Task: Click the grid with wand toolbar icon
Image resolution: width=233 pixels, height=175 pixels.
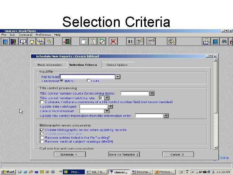Action: point(151,41)
